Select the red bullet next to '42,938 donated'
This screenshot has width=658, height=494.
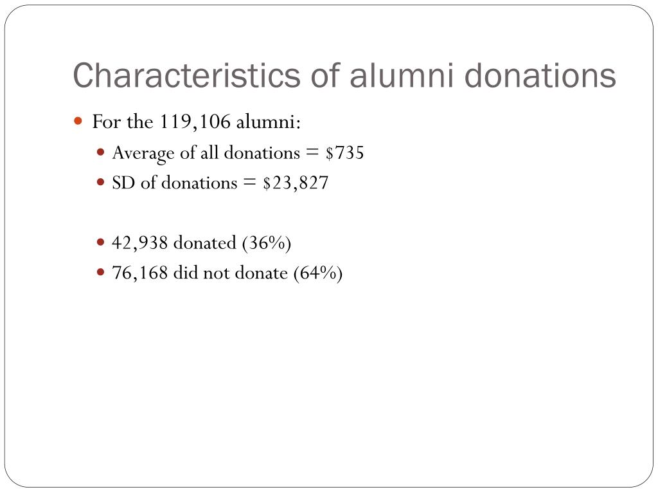click(x=100, y=242)
